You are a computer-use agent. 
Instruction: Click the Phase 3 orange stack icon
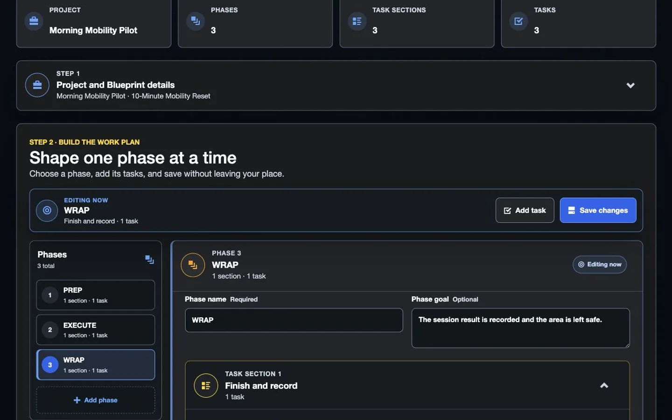193,265
